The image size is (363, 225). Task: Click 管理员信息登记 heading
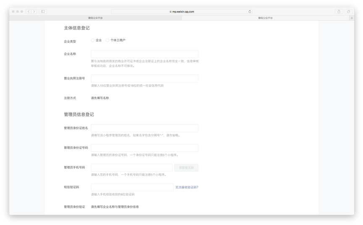point(79,114)
